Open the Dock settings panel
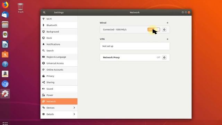222x125 pixels. [x=59, y=38]
